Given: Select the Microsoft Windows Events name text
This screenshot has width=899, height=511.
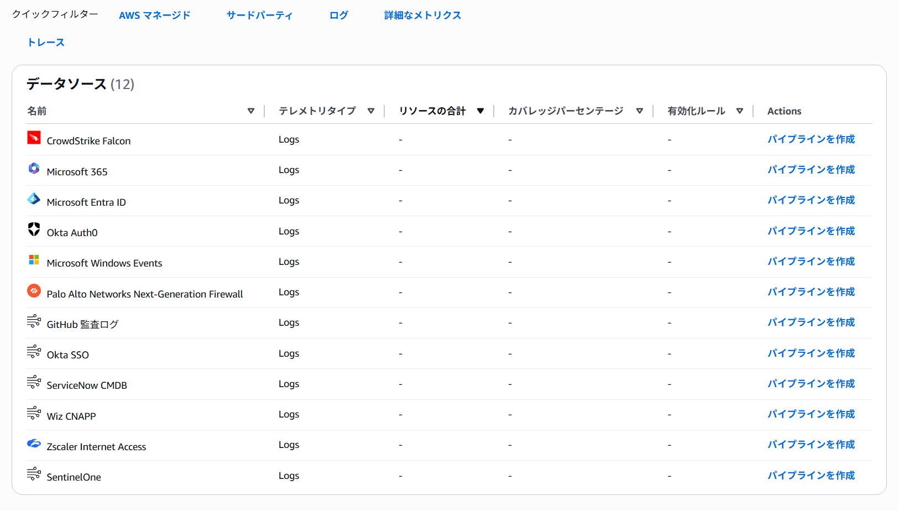Looking at the screenshot, I should click(x=104, y=263).
